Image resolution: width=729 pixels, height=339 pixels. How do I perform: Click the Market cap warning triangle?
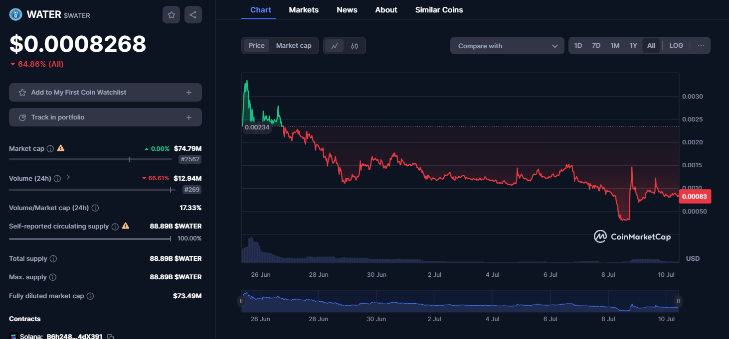tap(61, 148)
